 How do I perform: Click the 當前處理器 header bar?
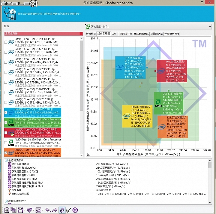[x=43, y=34]
